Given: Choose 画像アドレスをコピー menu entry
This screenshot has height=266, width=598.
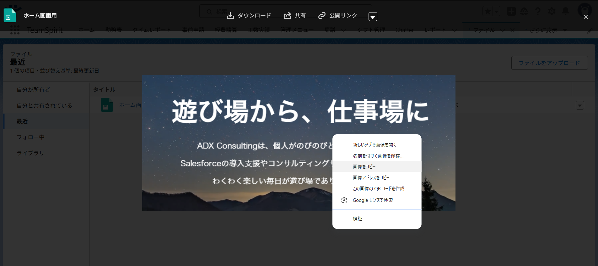Looking at the screenshot, I should (x=377, y=177).
